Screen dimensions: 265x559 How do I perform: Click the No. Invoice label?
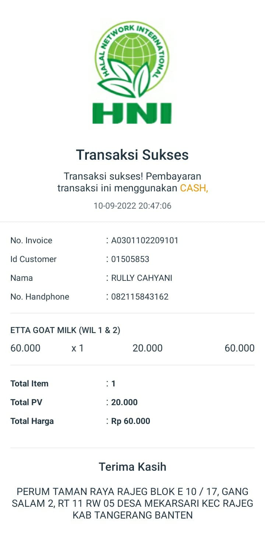(31, 240)
